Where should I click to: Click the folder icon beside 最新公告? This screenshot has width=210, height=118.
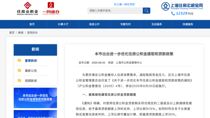[20, 70]
